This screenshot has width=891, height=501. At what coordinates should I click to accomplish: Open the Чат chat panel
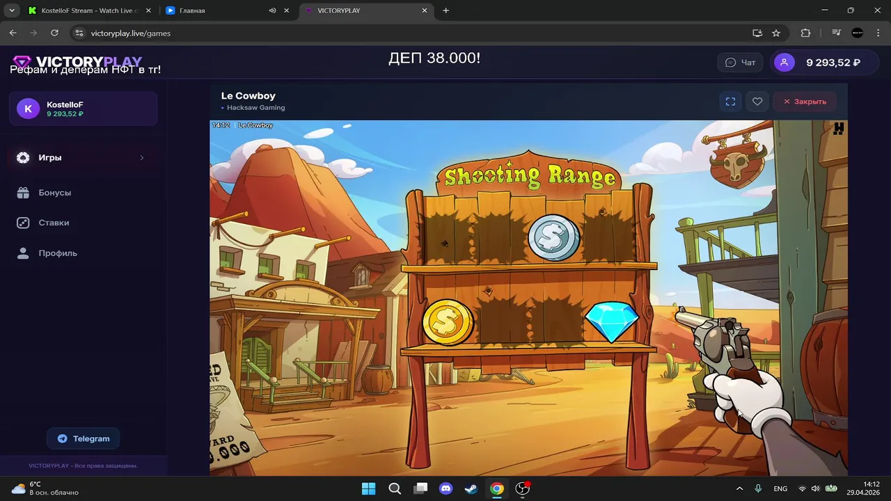pyautogui.click(x=741, y=63)
